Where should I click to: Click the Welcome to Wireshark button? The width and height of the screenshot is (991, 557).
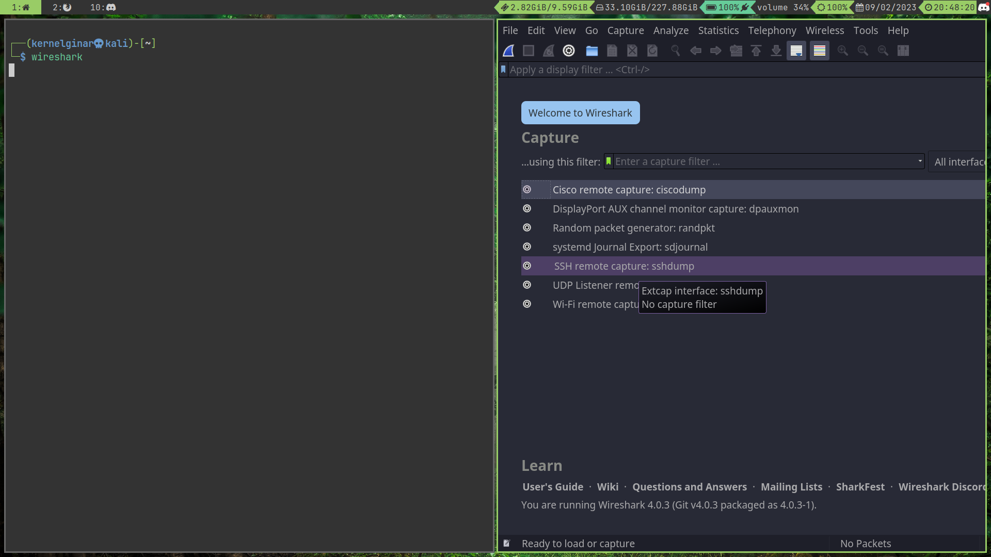tap(580, 113)
